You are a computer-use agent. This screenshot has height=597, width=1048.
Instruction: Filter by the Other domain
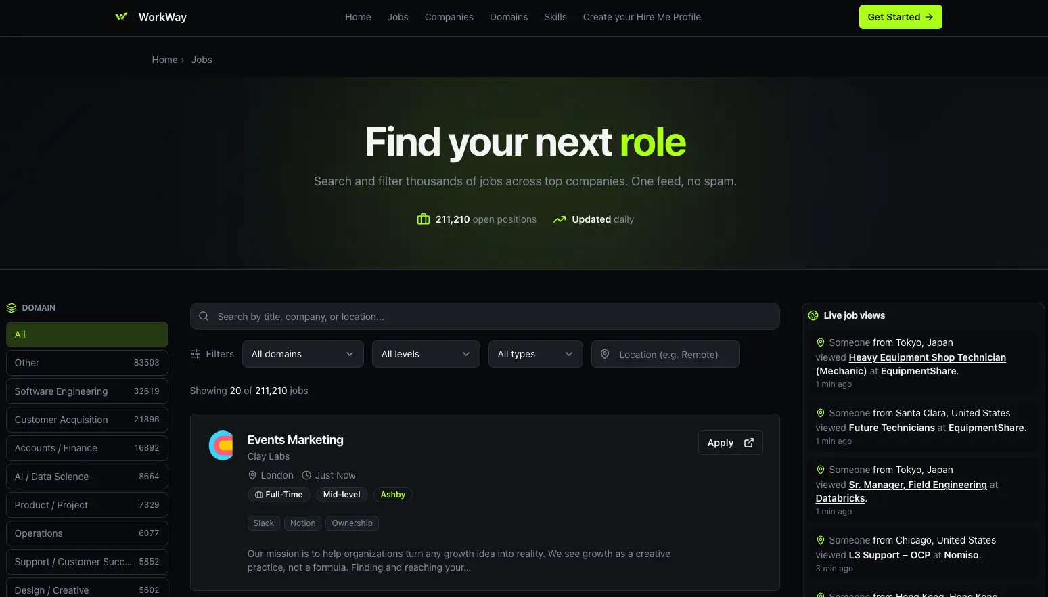87,363
